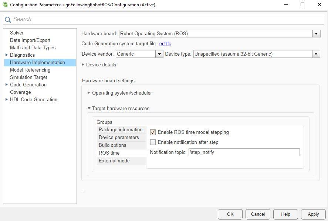The image size is (328, 221).
Task: Expand HDL Code Generation tree arrow
Action: point(7,99)
